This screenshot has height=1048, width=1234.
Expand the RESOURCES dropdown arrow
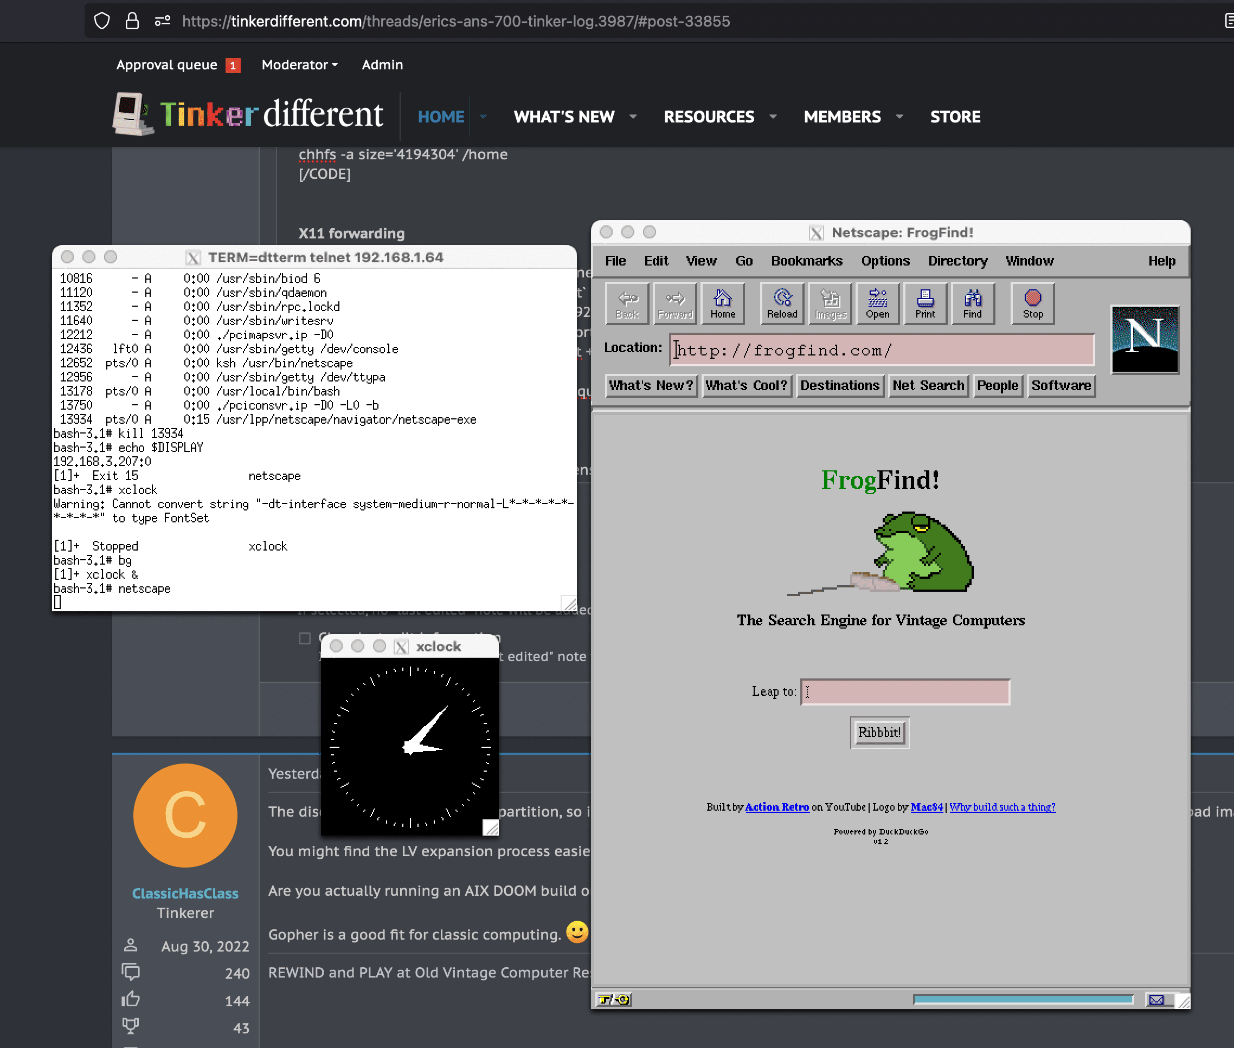[773, 117]
